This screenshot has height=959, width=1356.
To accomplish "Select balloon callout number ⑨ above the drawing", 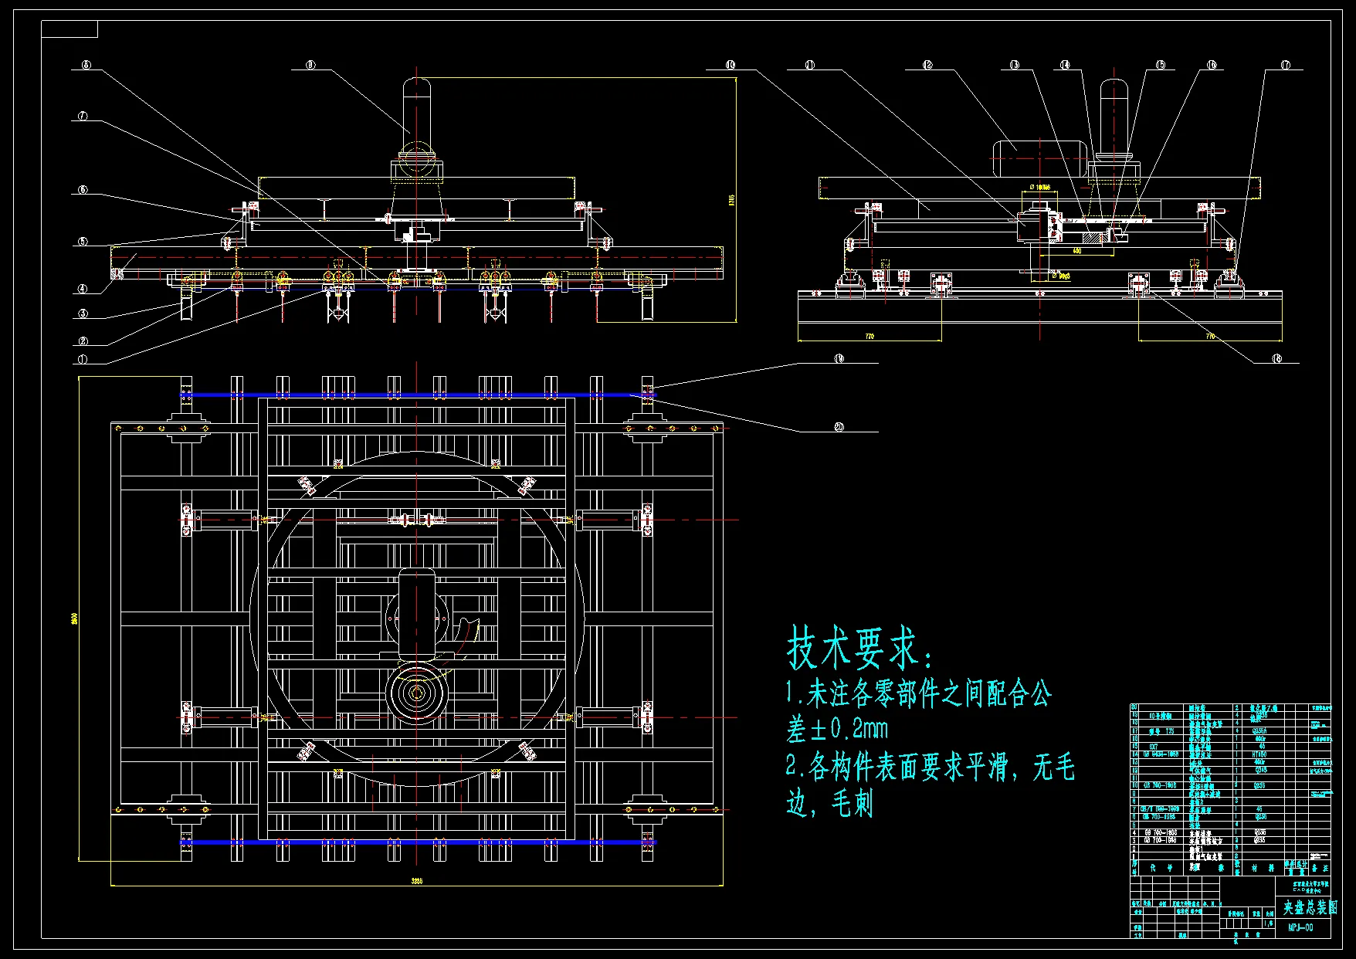I will (310, 64).
